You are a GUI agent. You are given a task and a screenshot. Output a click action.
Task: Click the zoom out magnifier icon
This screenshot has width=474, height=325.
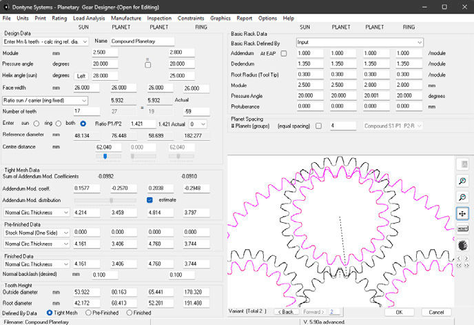click(x=462, y=197)
